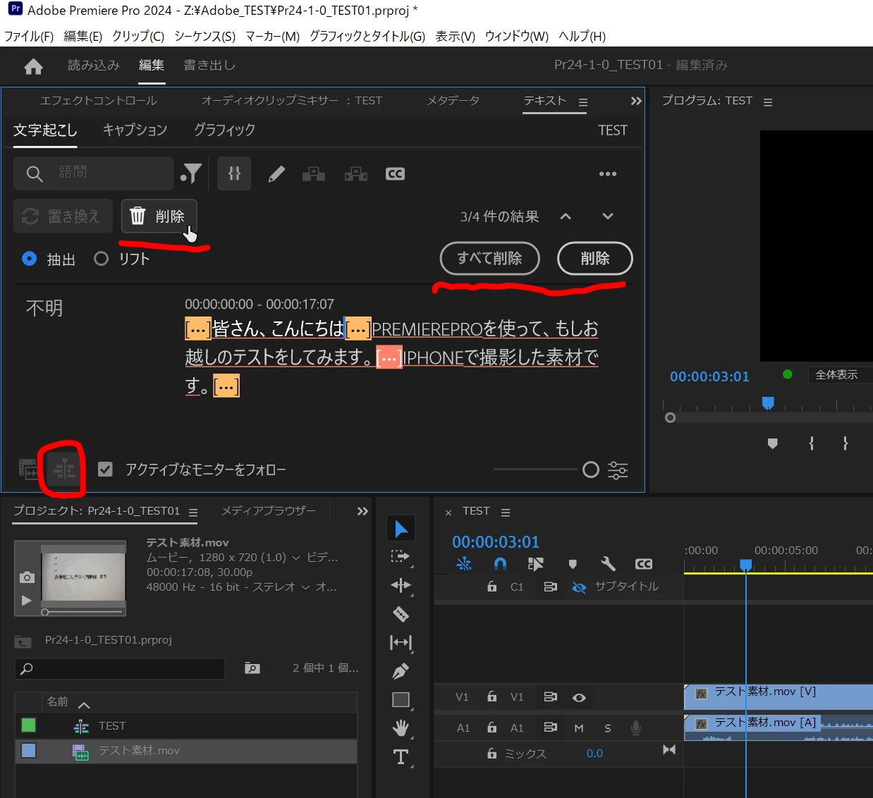Add marker in Program monitor

[x=773, y=443]
